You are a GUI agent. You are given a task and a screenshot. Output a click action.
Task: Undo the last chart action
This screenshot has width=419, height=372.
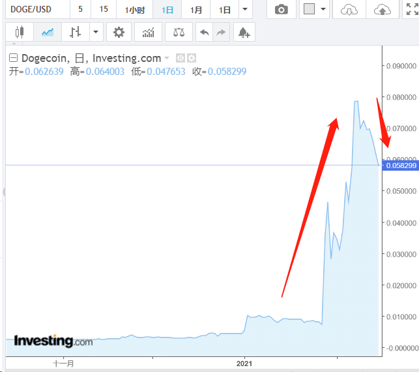tap(205, 32)
